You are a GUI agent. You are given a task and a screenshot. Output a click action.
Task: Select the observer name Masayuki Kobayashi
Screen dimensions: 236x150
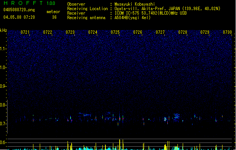click(x=135, y=4)
